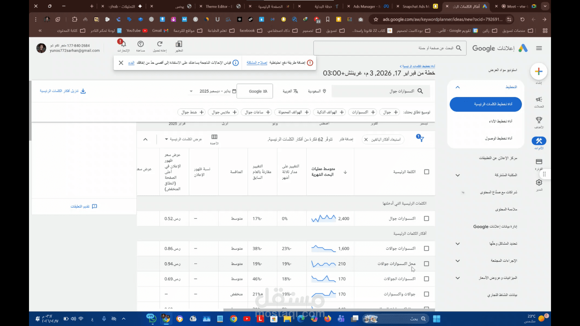The image size is (580, 326).
Task: Open the Windows Start menu
Action: pos(437,319)
